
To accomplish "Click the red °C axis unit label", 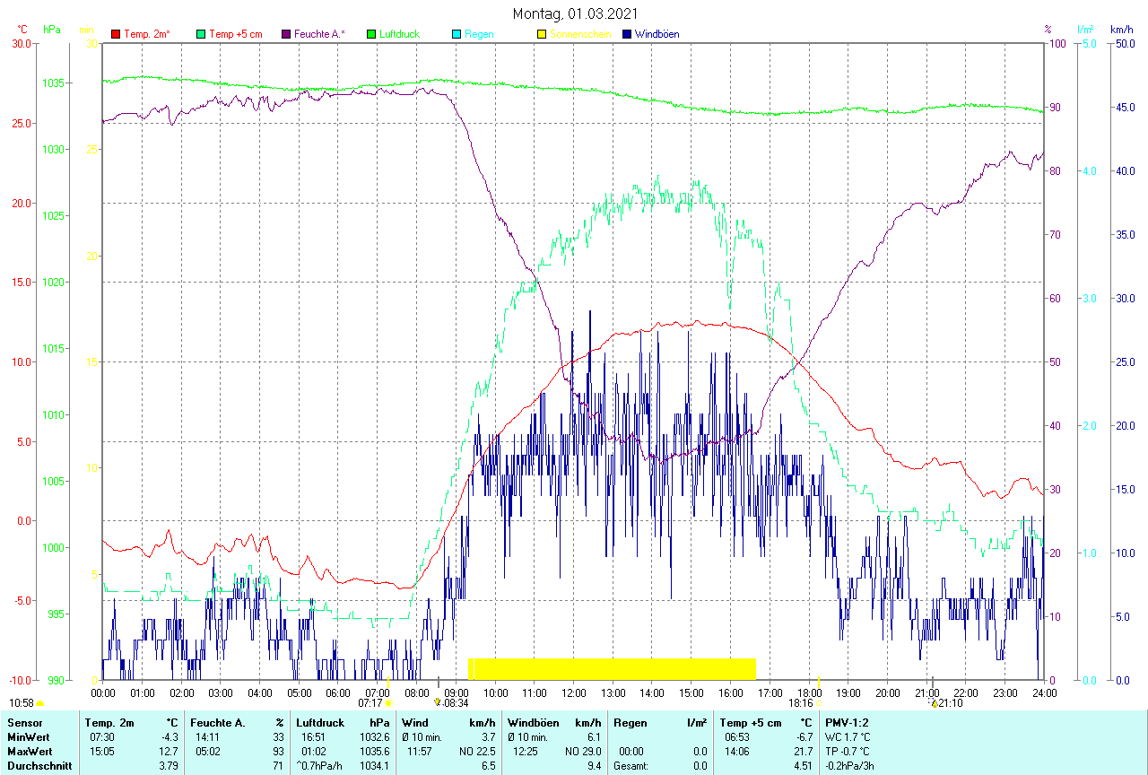I will 21,29.
